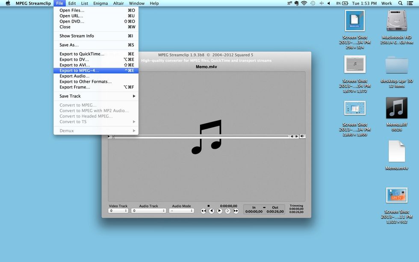Click the current time 0:00:00,00 readout
Viewport: 419px width, 262px height.
[228, 206]
